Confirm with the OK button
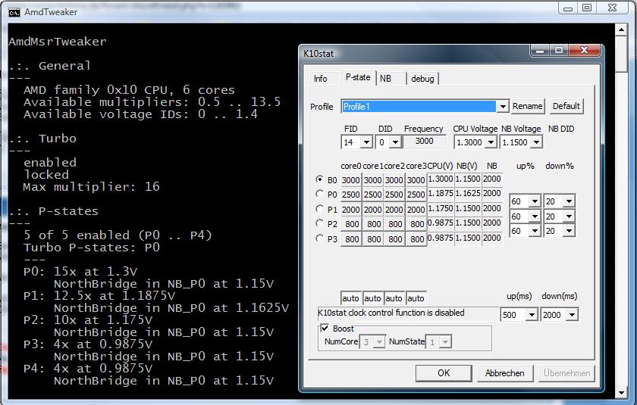Viewport: 637px width, 405px height. point(444,373)
